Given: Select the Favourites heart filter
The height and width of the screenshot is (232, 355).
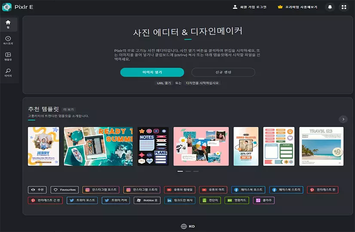Looking at the screenshot, I should pos(64,189).
